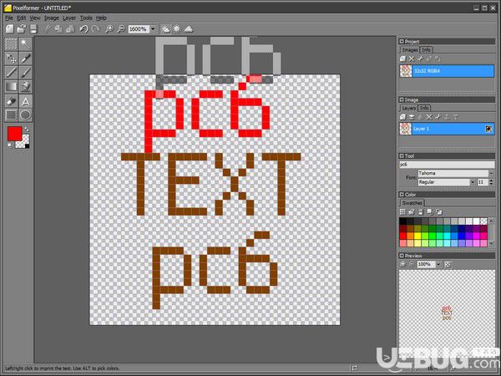This screenshot has width=501, height=376.
Task: Add new layer in Layers toolbar
Action: pyautogui.click(x=403, y=117)
